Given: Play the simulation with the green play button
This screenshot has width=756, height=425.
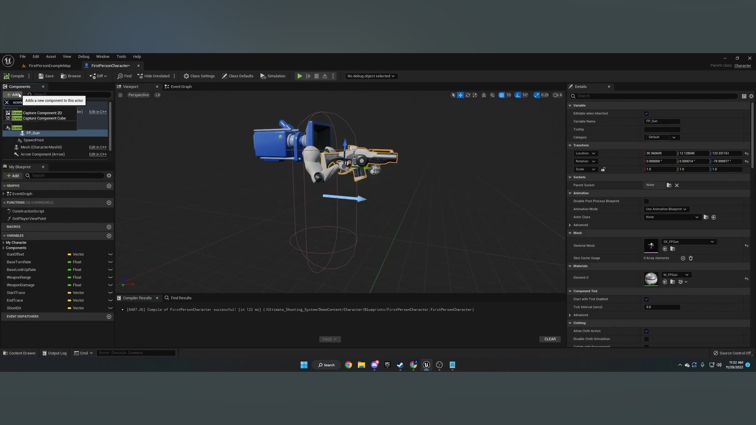Looking at the screenshot, I should pos(300,76).
